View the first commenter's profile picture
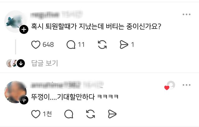The image size is (199, 127). [14, 21]
